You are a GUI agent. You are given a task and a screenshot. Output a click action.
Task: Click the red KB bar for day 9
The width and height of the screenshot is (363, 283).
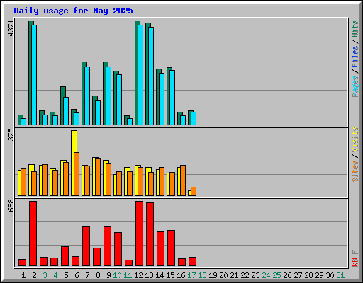pyautogui.click(x=108, y=246)
